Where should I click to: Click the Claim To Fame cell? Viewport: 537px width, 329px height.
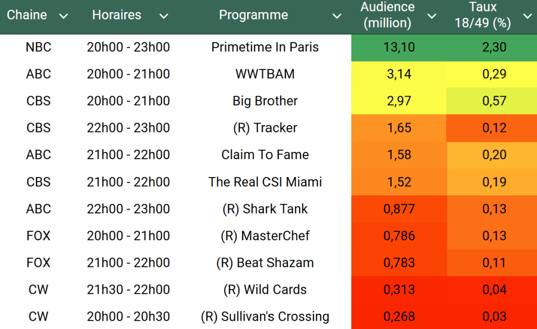[x=265, y=155]
